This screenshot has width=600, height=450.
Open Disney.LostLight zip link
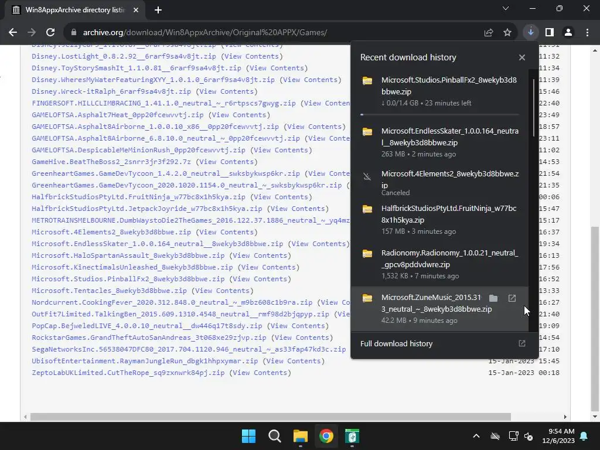tap(124, 56)
